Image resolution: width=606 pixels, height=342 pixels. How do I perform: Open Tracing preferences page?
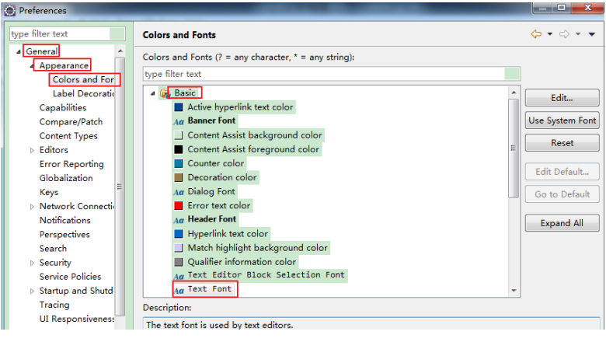(54, 305)
